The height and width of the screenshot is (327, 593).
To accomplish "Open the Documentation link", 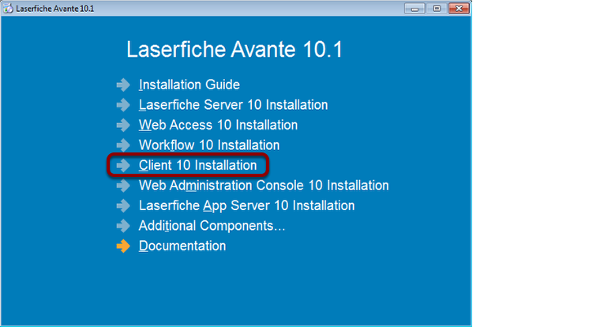I will (x=182, y=246).
